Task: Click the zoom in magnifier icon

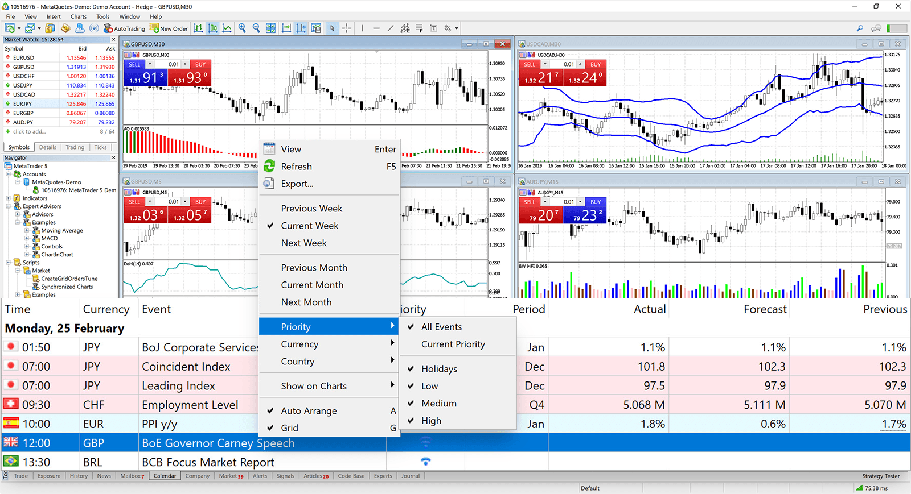Action: tap(242, 28)
